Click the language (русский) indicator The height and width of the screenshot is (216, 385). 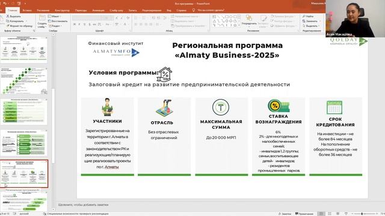tap(24, 214)
